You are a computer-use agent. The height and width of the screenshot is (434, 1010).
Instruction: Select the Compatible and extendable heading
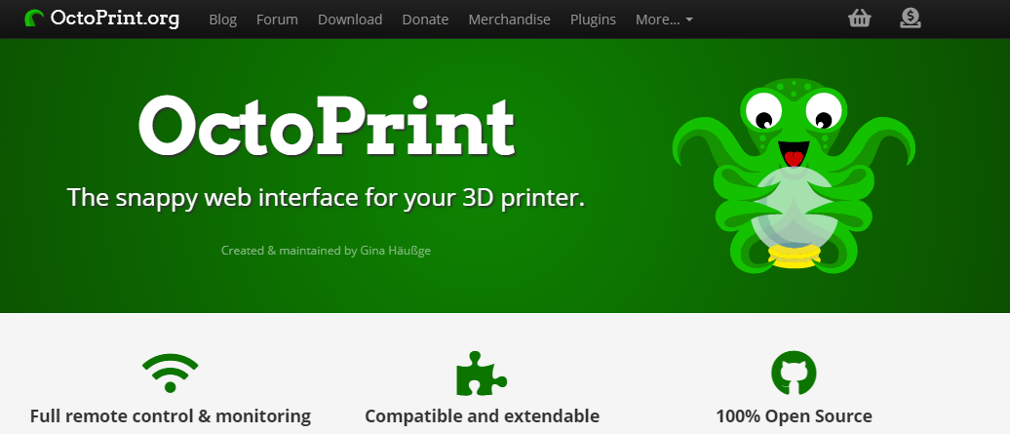point(482,416)
